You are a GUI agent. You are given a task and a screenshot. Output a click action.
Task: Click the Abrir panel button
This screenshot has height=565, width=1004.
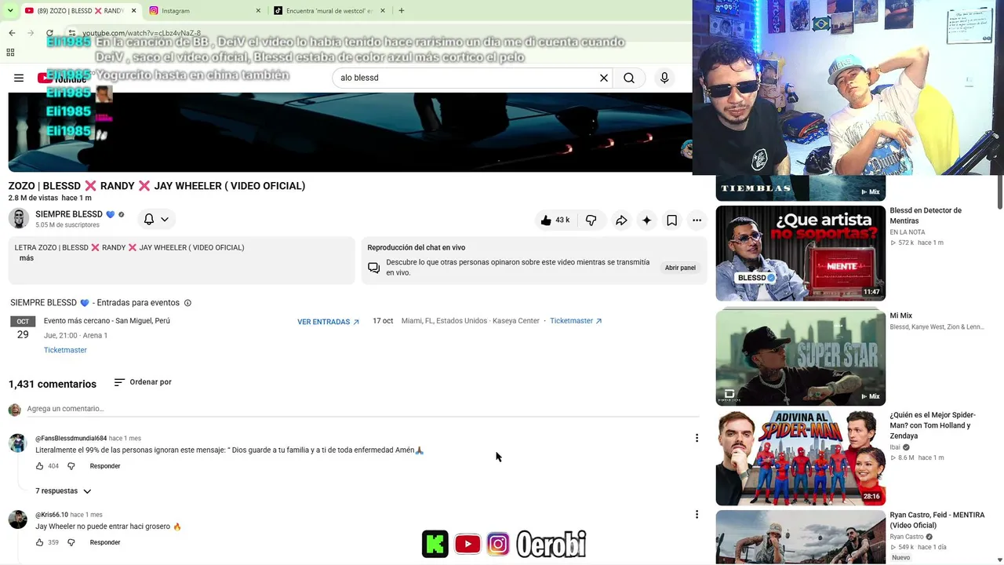(x=680, y=268)
